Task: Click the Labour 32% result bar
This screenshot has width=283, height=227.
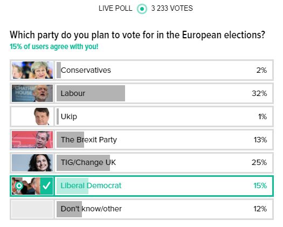Action: click(91, 93)
